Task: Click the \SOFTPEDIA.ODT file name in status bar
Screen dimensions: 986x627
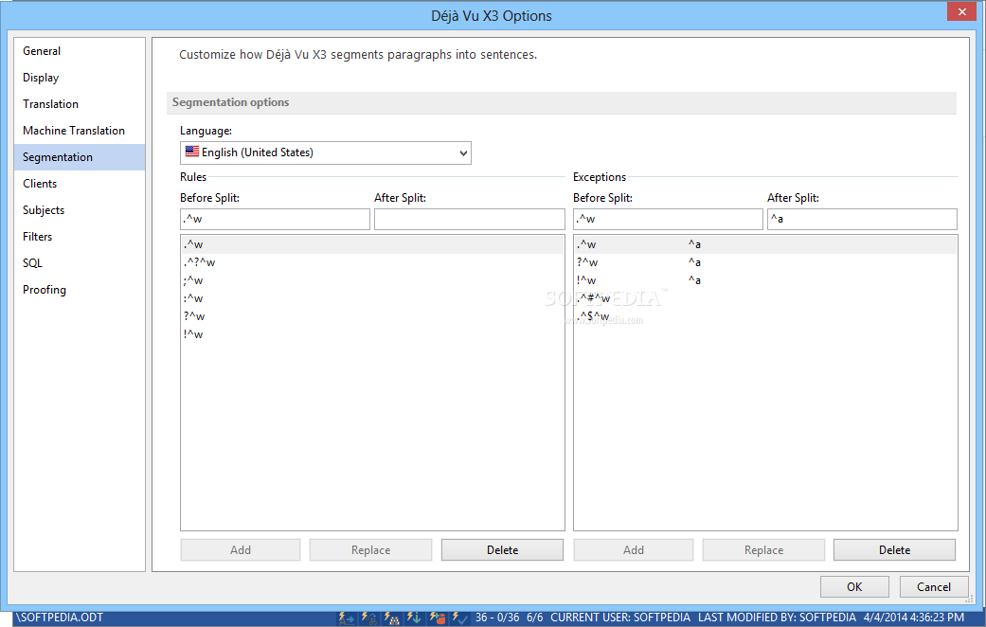Action: click(59, 618)
